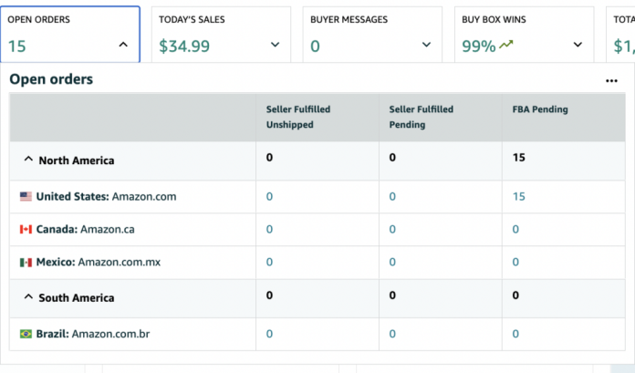This screenshot has height=373, width=635.
Task: Click the Open orders panel heading
Action: pos(51,79)
